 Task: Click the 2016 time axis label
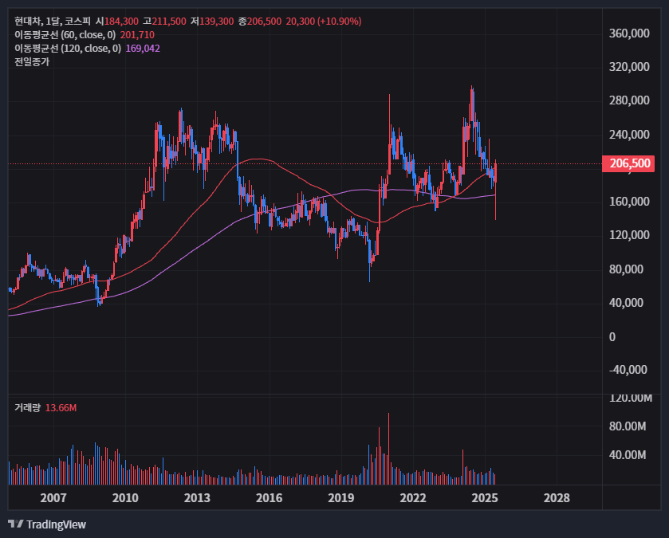point(270,498)
